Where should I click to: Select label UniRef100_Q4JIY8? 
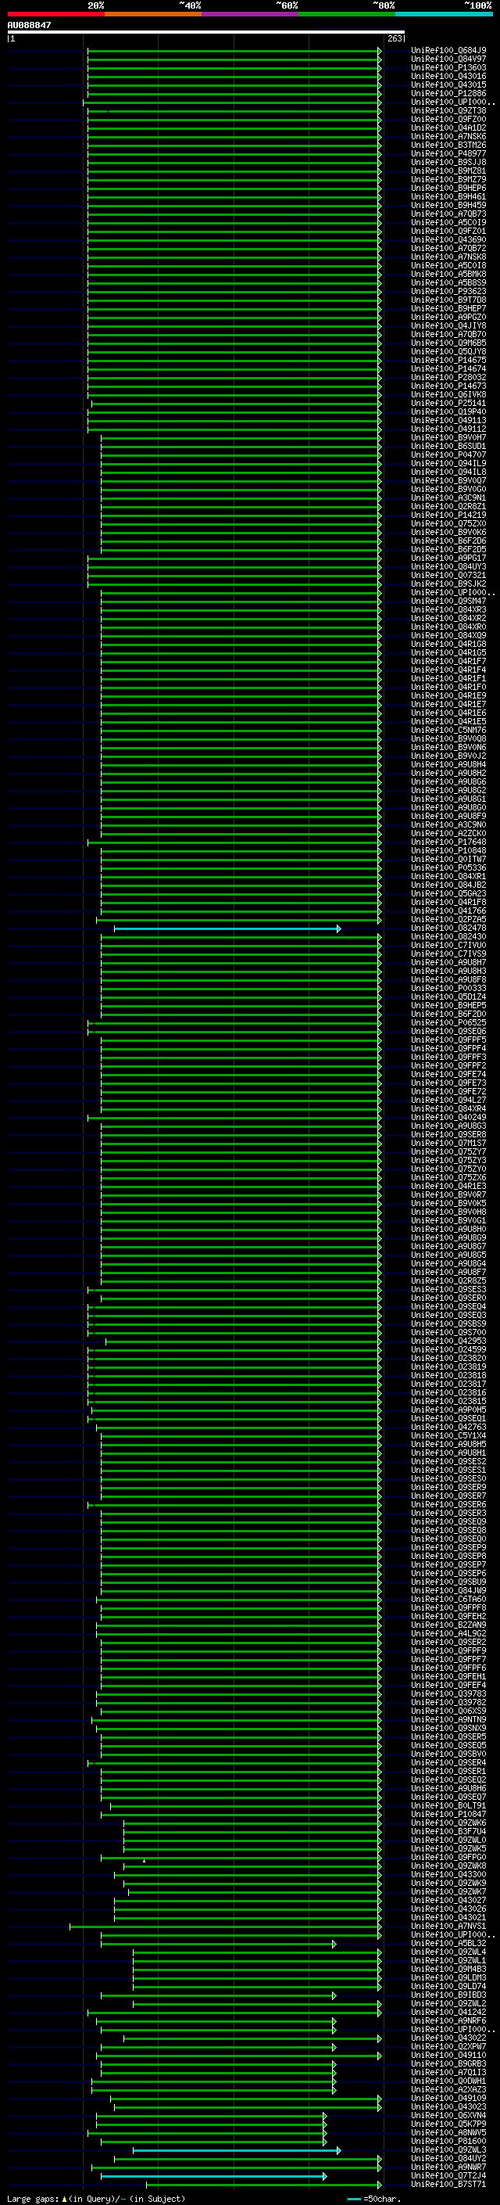click(448, 326)
